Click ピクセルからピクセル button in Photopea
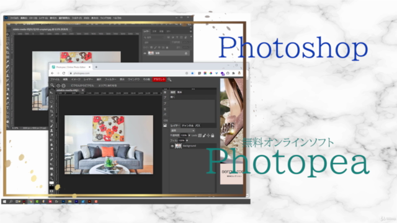 point(82,85)
